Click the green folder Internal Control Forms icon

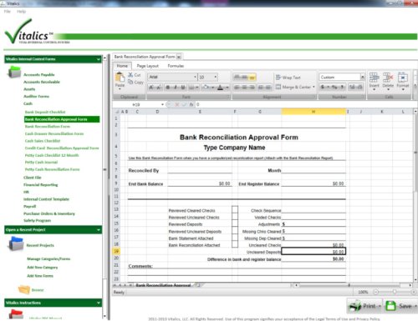[x=14, y=72]
